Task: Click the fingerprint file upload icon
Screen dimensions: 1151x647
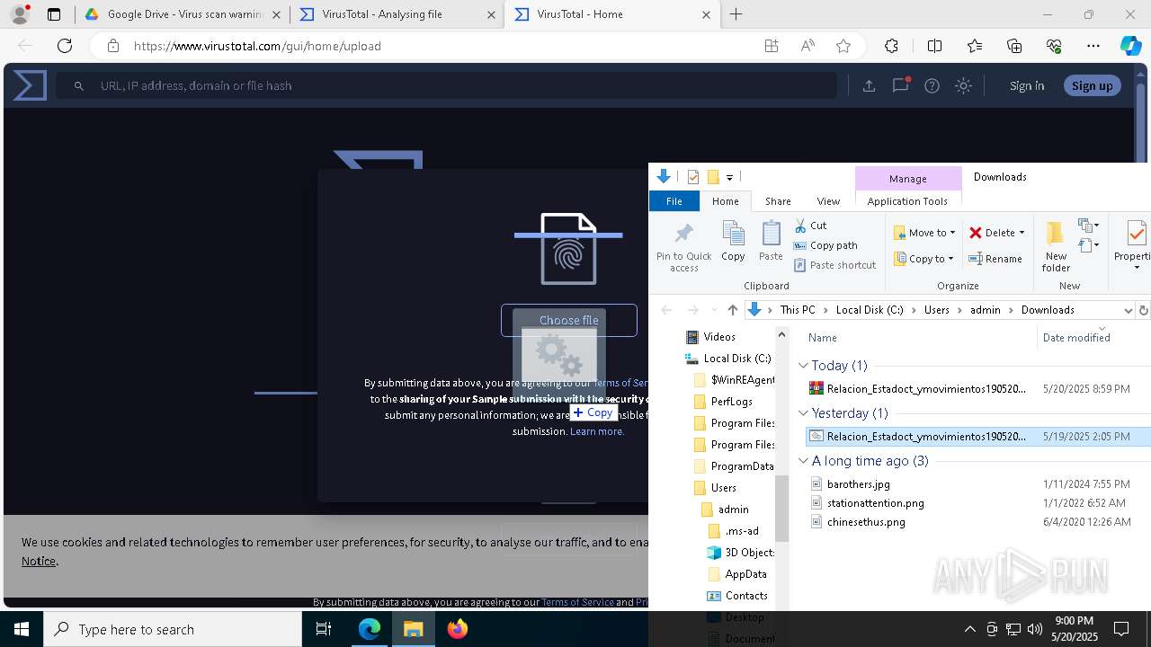Action: point(568,249)
